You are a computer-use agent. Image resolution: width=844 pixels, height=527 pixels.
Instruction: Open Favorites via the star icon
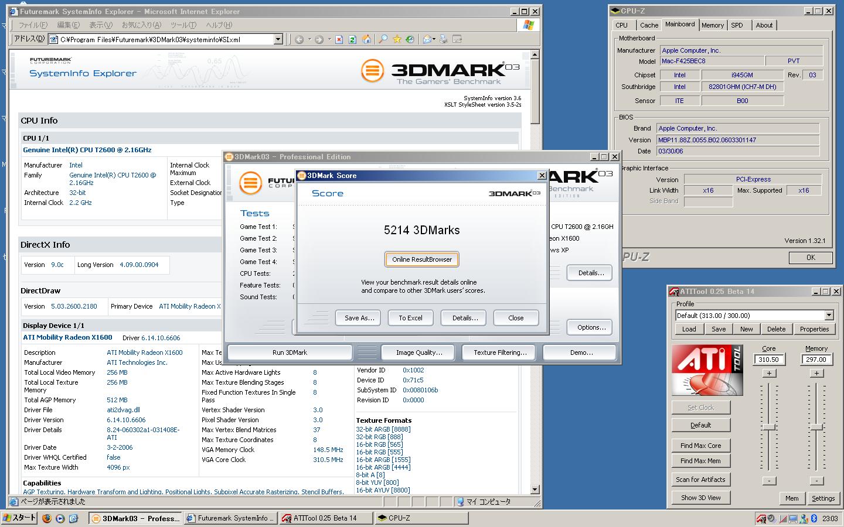[397, 39]
